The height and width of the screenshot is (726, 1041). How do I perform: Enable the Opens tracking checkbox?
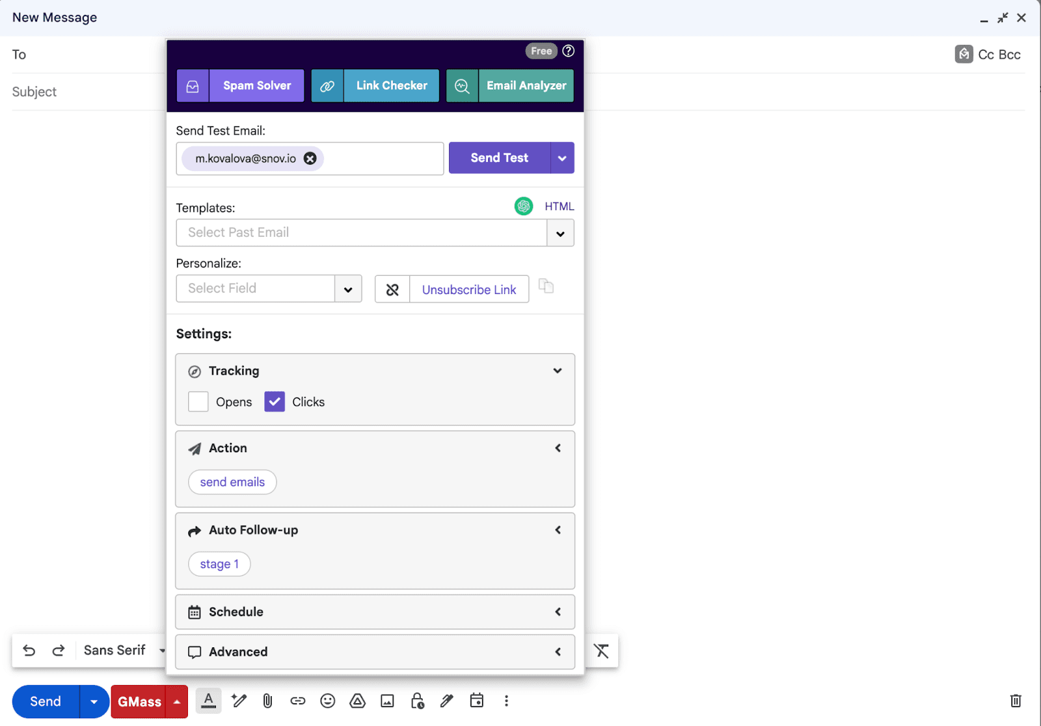198,402
